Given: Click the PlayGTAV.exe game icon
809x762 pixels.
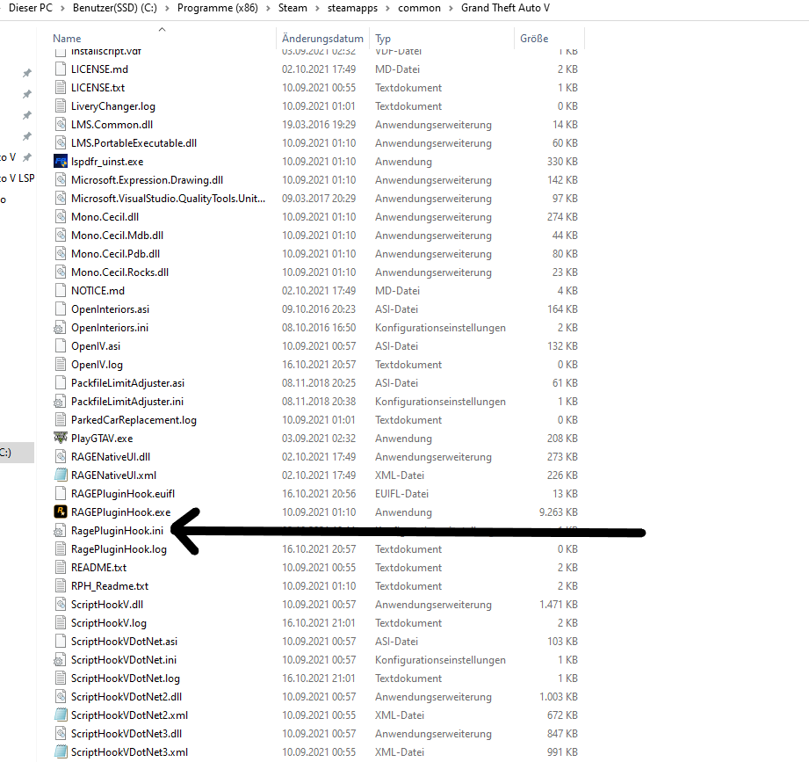Looking at the screenshot, I should pyautogui.click(x=61, y=439).
